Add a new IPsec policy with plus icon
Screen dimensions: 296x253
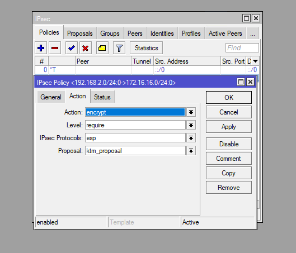coord(41,48)
